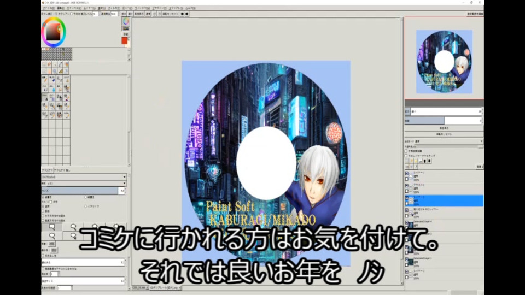Select the highlighted レイヤー3 layer row
This screenshot has width=525, height=295.
(x=444, y=200)
